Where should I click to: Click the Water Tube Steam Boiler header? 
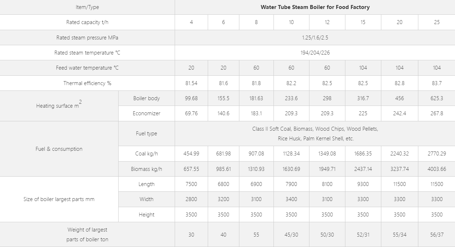click(315, 7)
